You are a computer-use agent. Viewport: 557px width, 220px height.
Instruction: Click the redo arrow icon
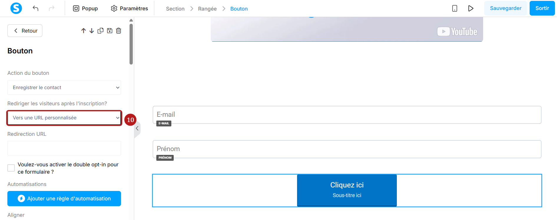(x=52, y=8)
